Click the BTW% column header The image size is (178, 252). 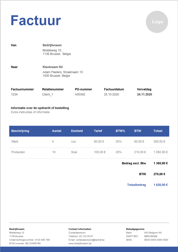120,131
